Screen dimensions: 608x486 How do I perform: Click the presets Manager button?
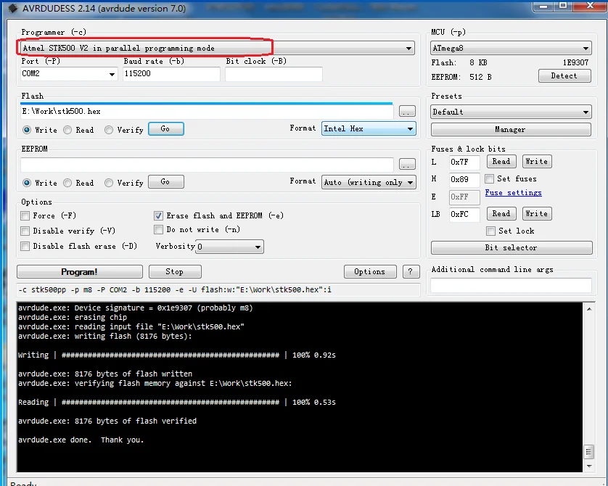point(511,129)
